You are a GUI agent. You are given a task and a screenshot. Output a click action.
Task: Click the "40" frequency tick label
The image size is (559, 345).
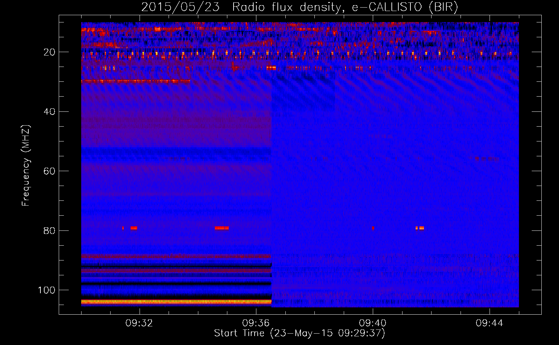coord(49,111)
